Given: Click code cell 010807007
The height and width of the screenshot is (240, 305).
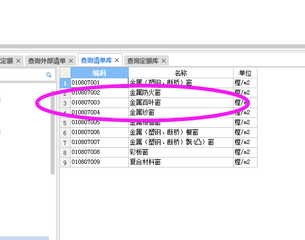Looking at the screenshot, I should pyautogui.click(x=100, y=142).
